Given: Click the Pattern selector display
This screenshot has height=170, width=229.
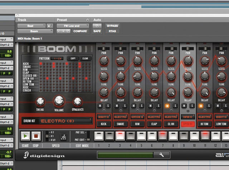Looking at the screenshot, I should point(57,59).
